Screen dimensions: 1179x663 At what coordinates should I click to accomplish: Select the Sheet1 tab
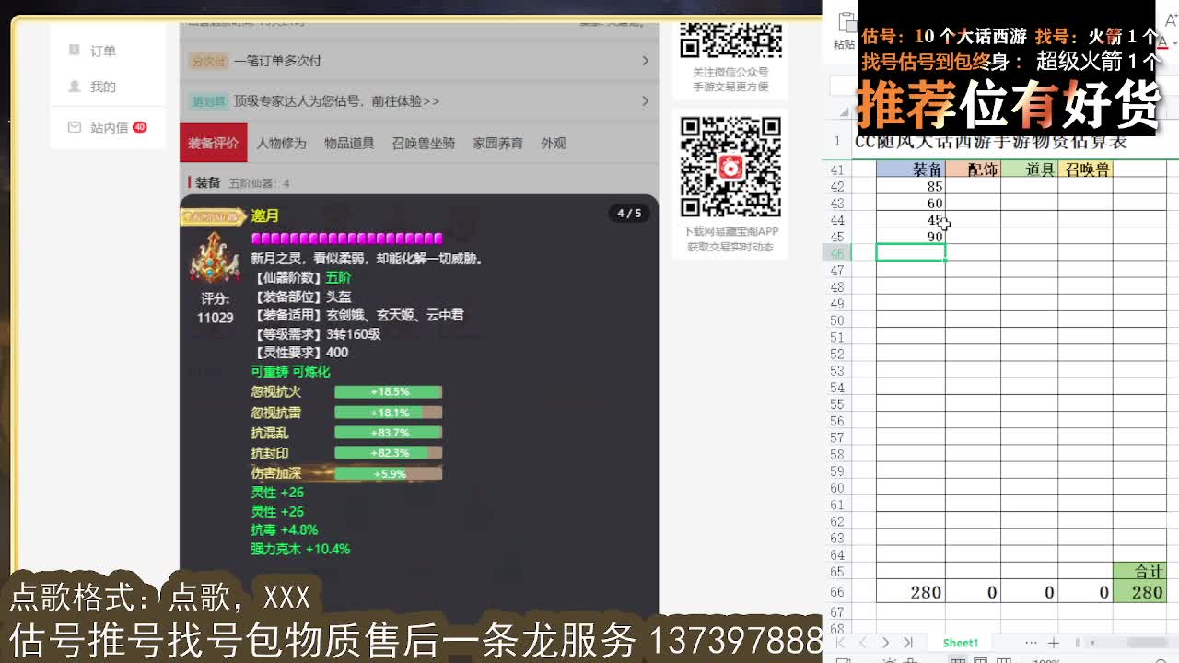click(960, 642)
